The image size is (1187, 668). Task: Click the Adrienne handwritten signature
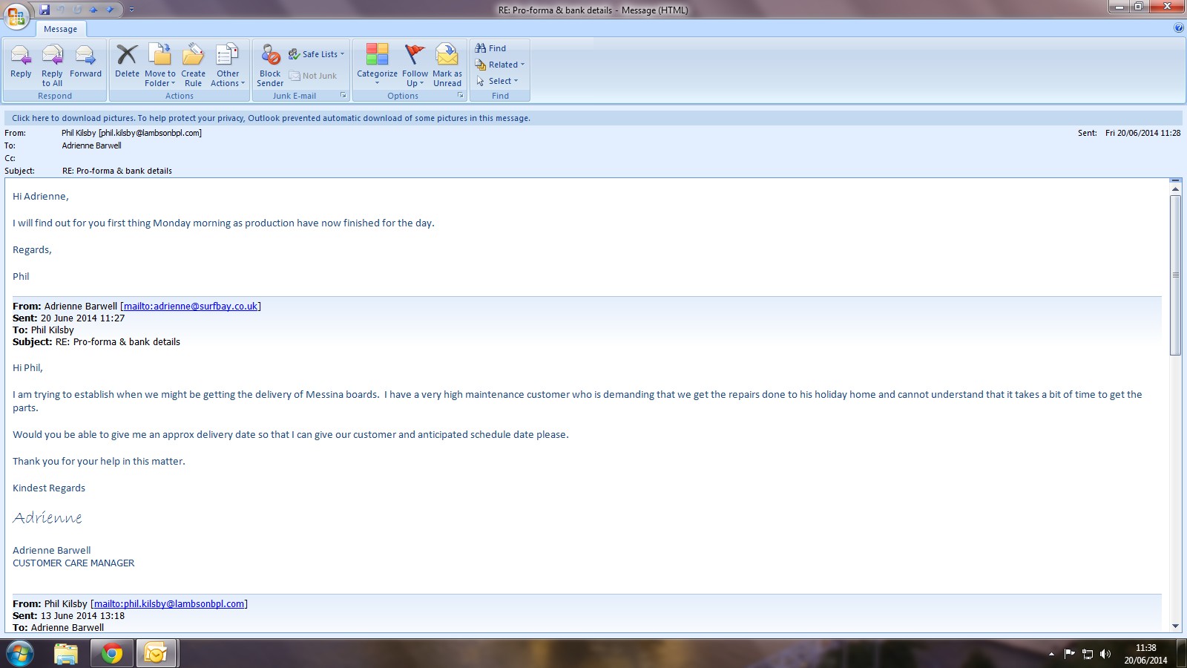[x=47, y=517]
